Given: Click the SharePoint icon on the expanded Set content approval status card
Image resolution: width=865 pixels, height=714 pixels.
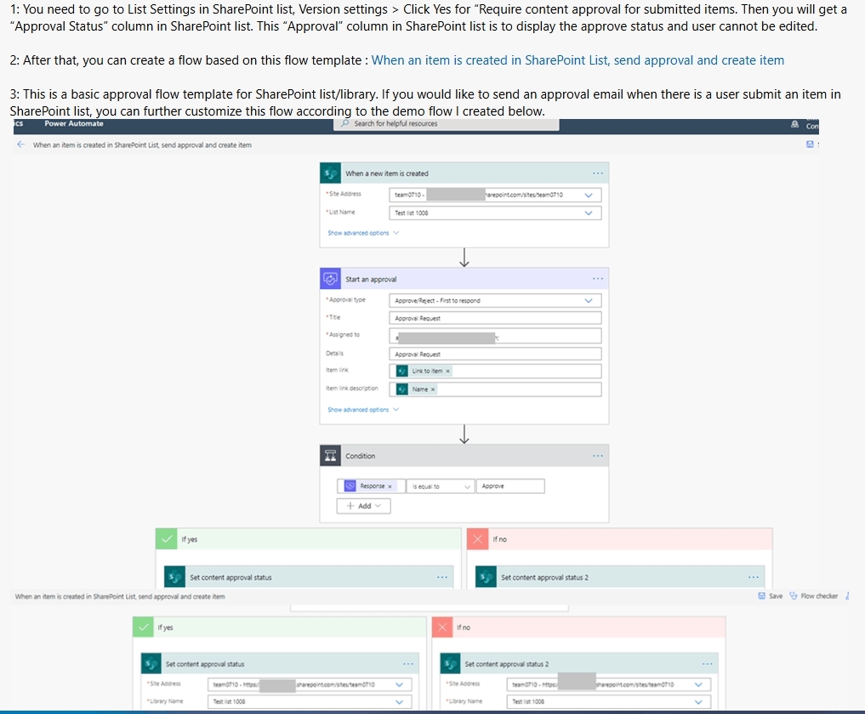Looking at the screenshot, I should (x=151, y=664).
